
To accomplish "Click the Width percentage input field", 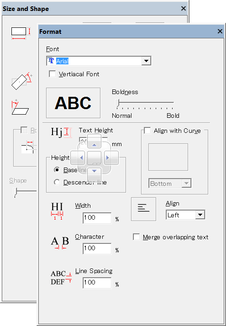I will (97, 218).
